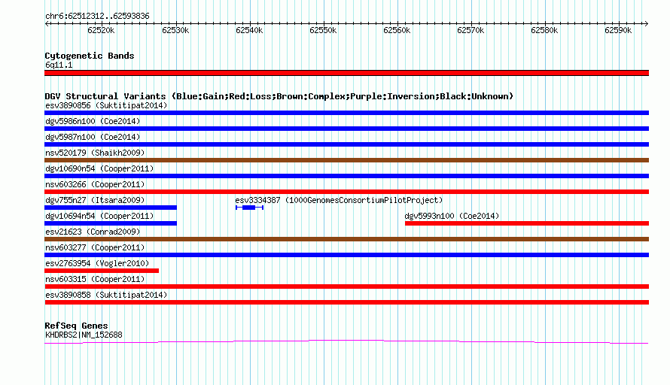This screenshot has height=385, width=670.
Task: Click the esv3890858 (Suktitipat2014) label
Action: [106, 295]
